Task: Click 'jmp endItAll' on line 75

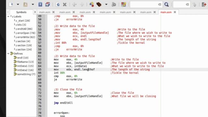Action: click(63, 103)
